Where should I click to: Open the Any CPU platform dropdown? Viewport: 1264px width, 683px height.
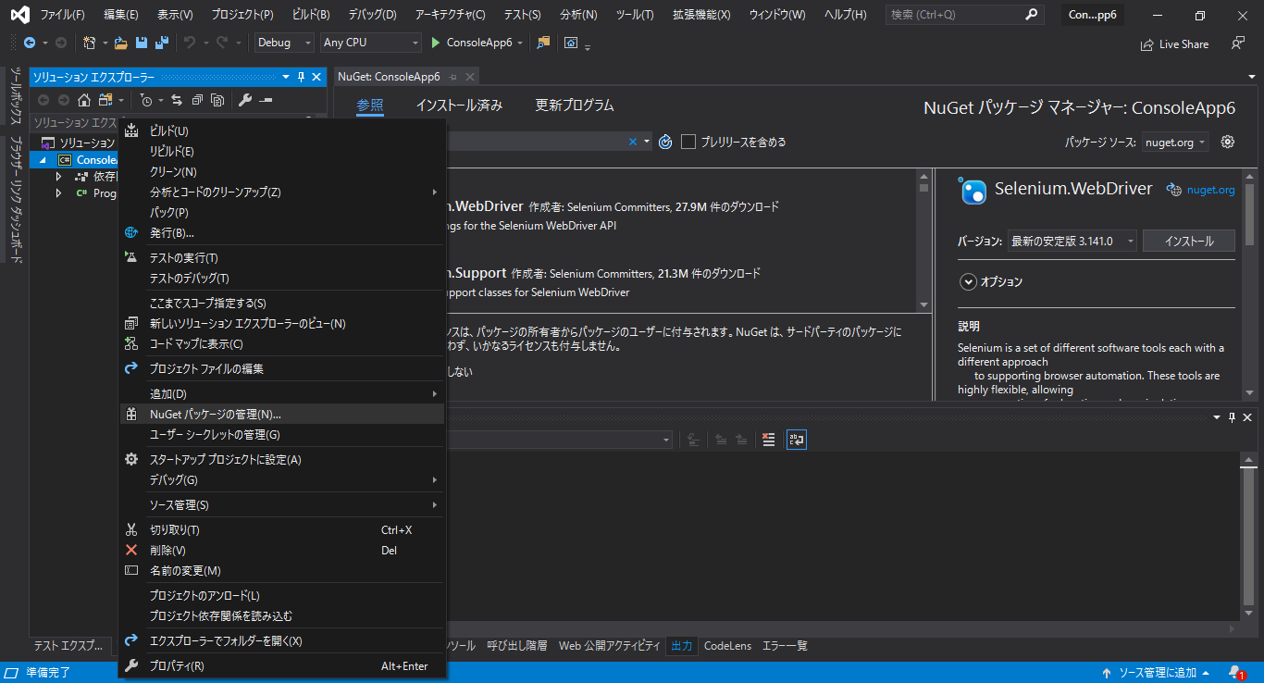pyautogui.click(x=371, y=43)
